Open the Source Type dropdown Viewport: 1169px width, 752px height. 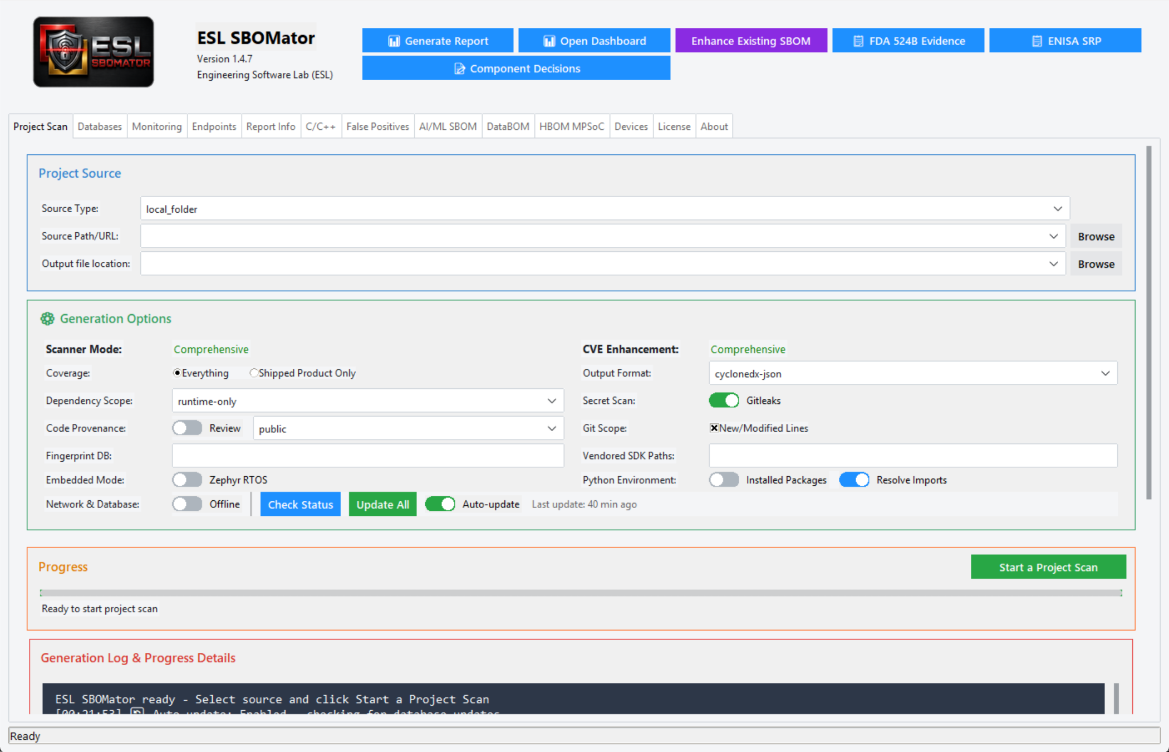click(605, 208)
